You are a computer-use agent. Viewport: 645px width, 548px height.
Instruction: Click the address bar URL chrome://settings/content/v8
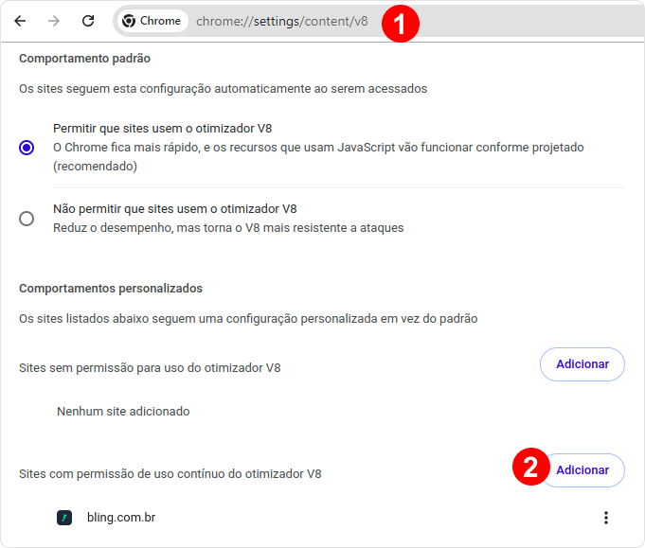282,22
